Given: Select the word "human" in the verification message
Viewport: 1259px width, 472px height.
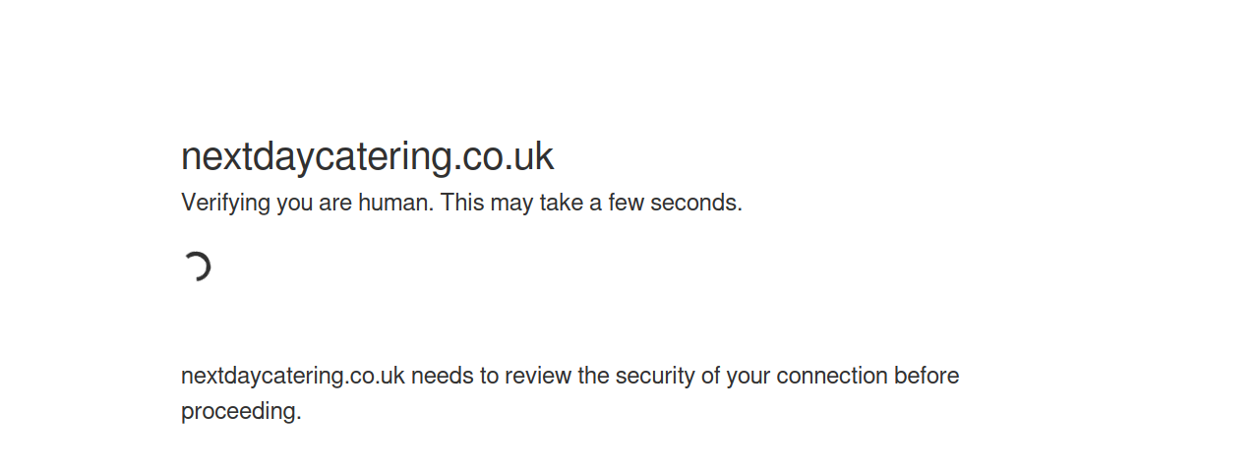Looking at the screenshot, I should [x=393, y=204].
